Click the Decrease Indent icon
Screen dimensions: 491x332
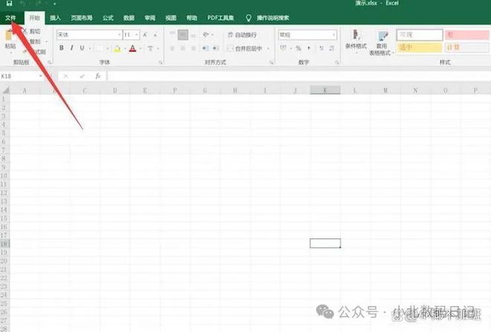[205, 48]
